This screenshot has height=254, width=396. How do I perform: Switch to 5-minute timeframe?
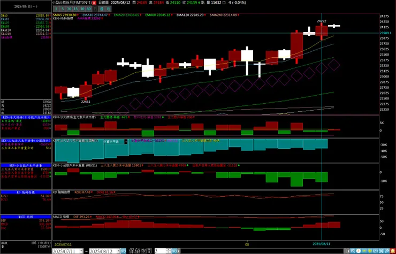pyautogui.click(x=63, y=9)
